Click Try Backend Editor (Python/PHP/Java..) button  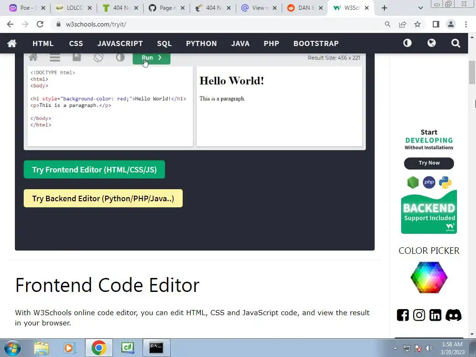coord(103,198)
